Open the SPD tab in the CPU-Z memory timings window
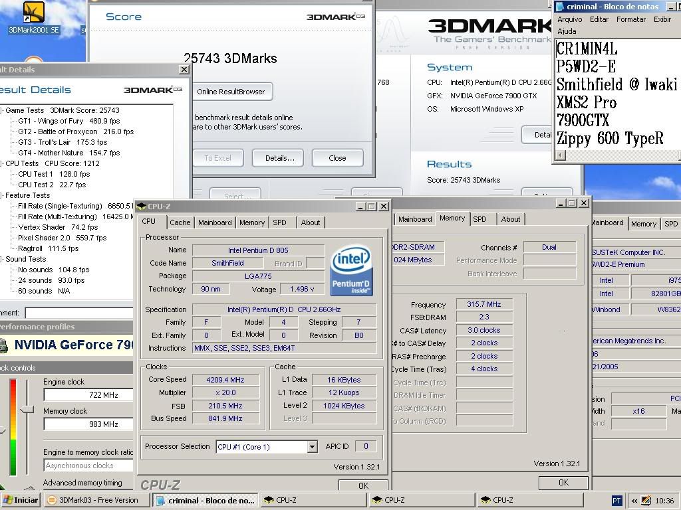 [480, 219]
